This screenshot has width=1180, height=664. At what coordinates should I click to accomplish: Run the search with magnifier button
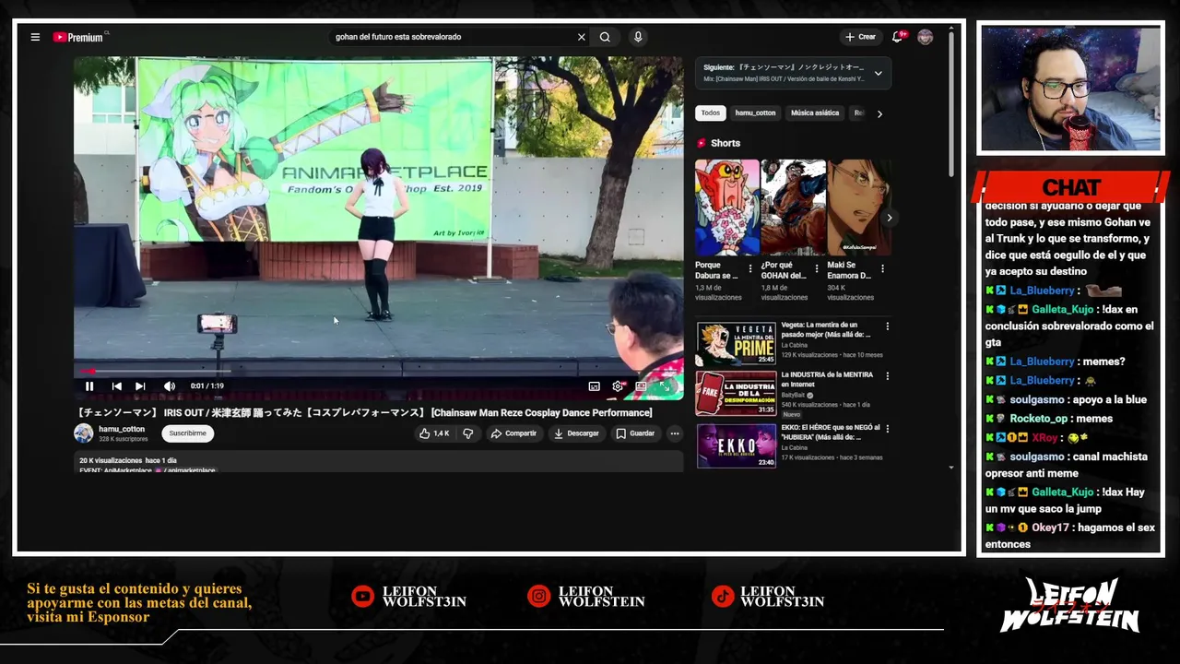(605, 37)
